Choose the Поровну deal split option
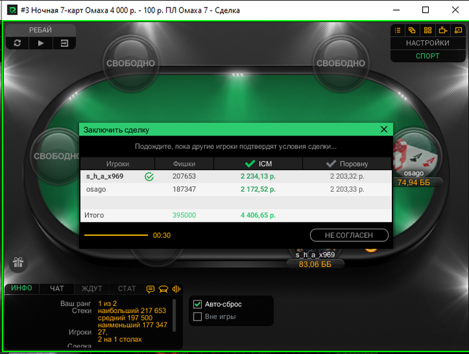The height and width of the screenshot is (354, 469). tap(347, 164)
